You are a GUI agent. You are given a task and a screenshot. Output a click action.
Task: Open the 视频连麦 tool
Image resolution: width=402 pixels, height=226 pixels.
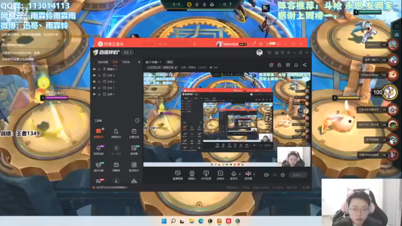[98, 150]
